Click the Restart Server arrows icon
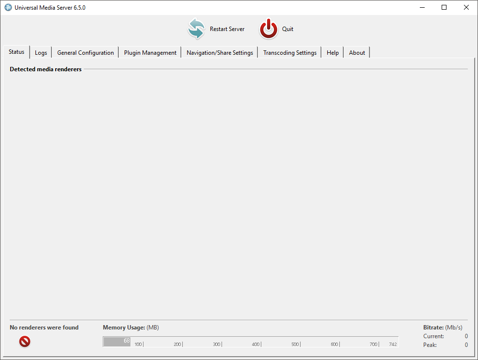This screenshot has height=360, width=478. (x=196, y=29)
